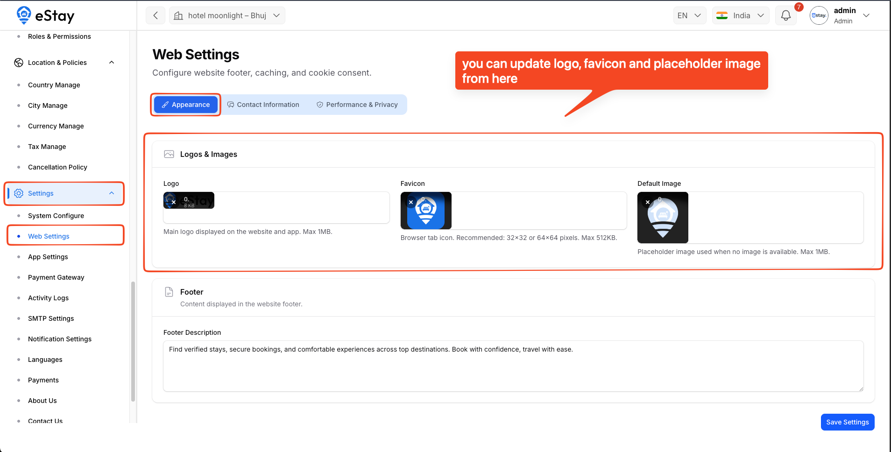
Task: Open Payments in sidebar
Action: click(x=43, y=380)
